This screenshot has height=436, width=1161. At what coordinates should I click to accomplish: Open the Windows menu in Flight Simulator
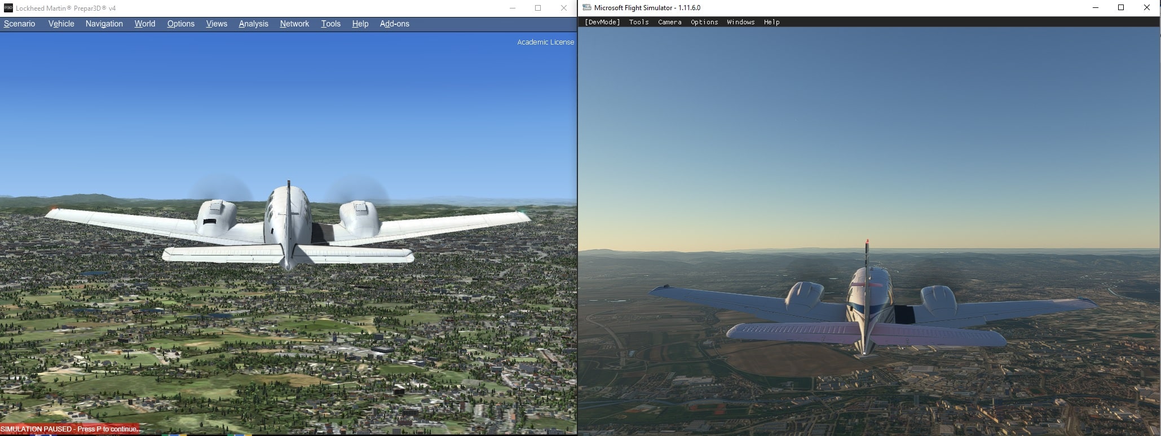point(740,22)
